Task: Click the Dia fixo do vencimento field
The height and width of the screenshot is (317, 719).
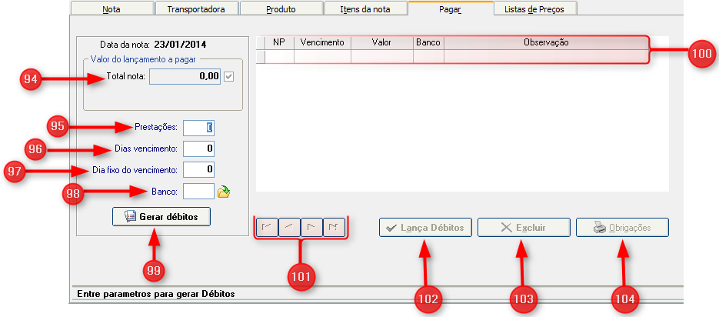Action: coord(198,169)
